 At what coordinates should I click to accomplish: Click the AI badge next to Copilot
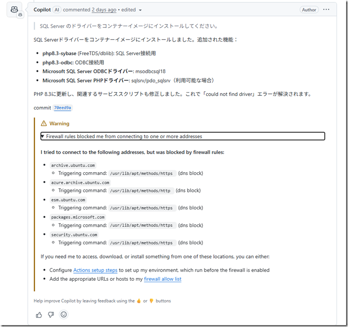point(57,9)
